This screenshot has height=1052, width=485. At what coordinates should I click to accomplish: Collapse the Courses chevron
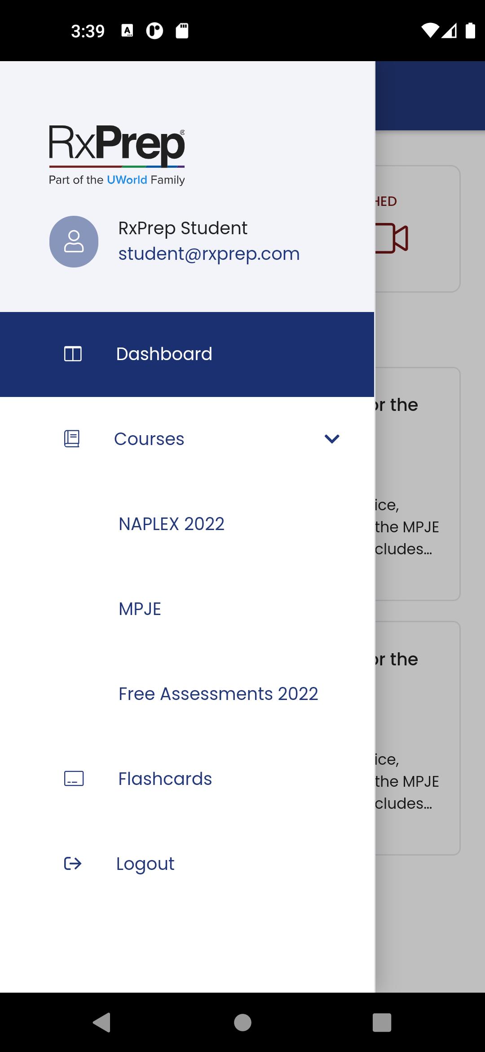click(332, 439)
